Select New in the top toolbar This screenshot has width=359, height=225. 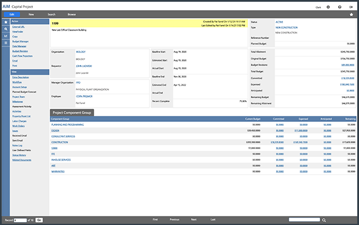click(31, 14)
